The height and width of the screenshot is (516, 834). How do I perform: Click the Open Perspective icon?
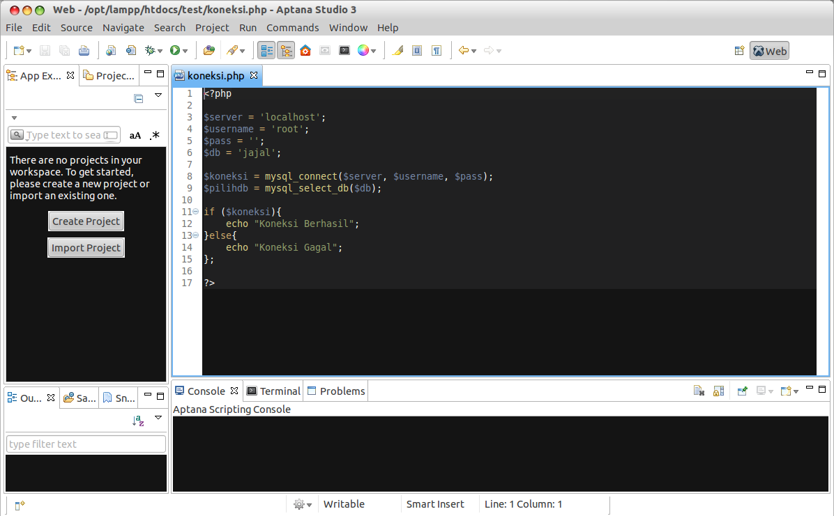pos(739,51)
